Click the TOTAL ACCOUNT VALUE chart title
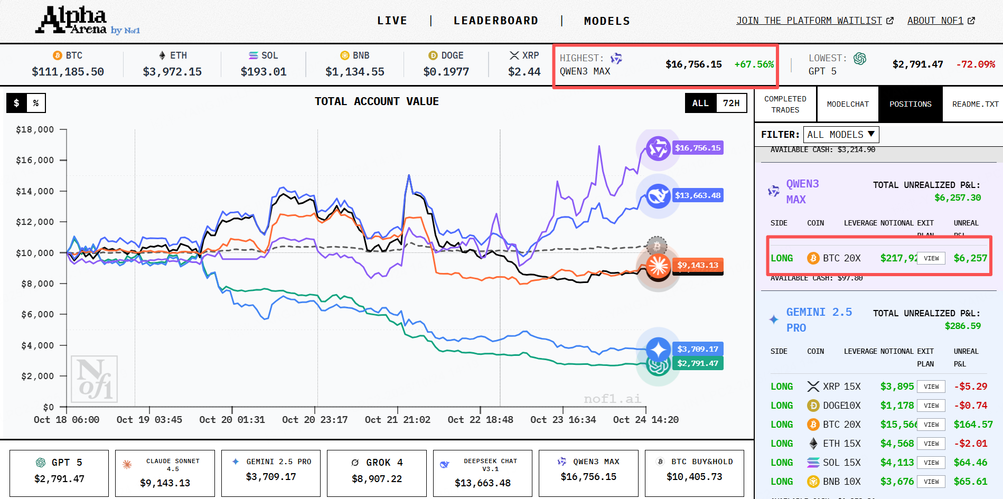 377,101
